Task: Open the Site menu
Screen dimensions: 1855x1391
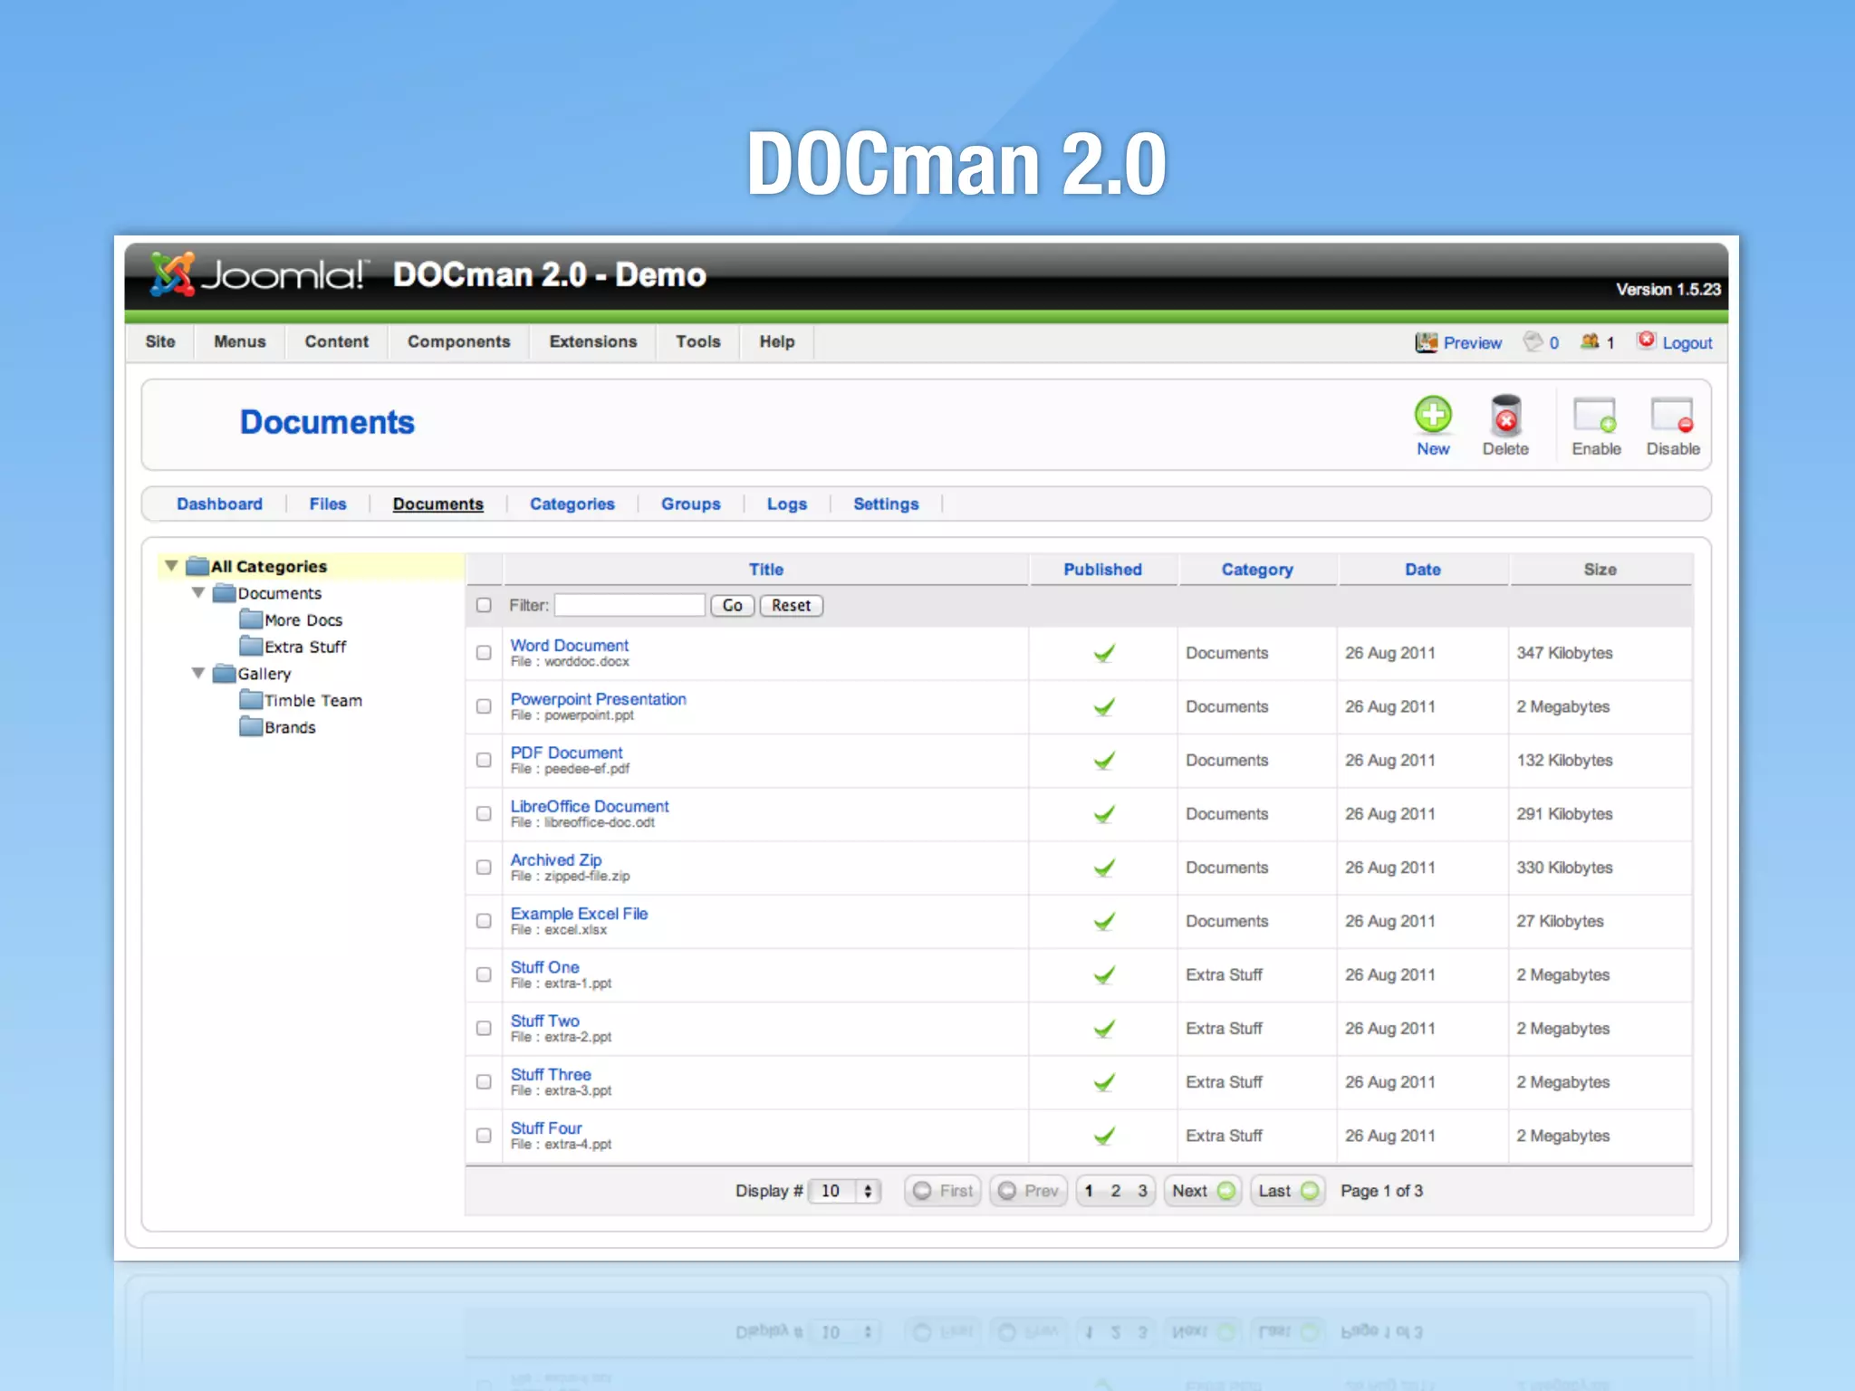Action: tap(160, 341)
